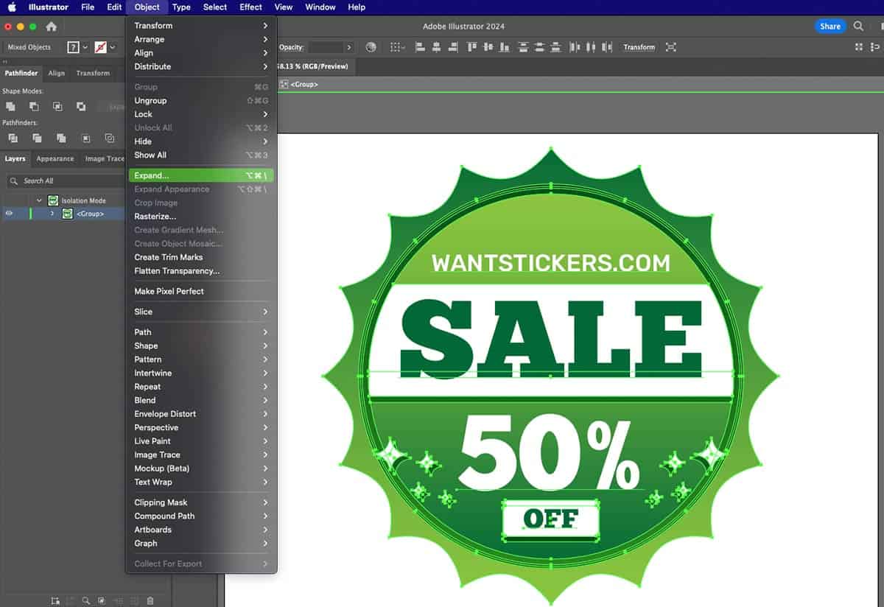Click Vertical Distribute Bottom icon
This screenshot has width=884, height=607.
point(556,47)
